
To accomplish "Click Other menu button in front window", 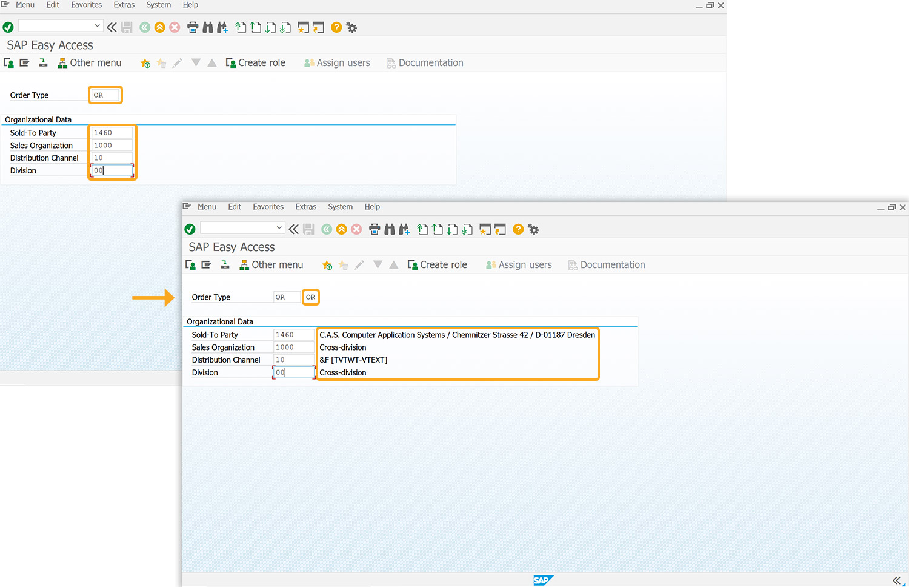I will click(x=271, y=265).
